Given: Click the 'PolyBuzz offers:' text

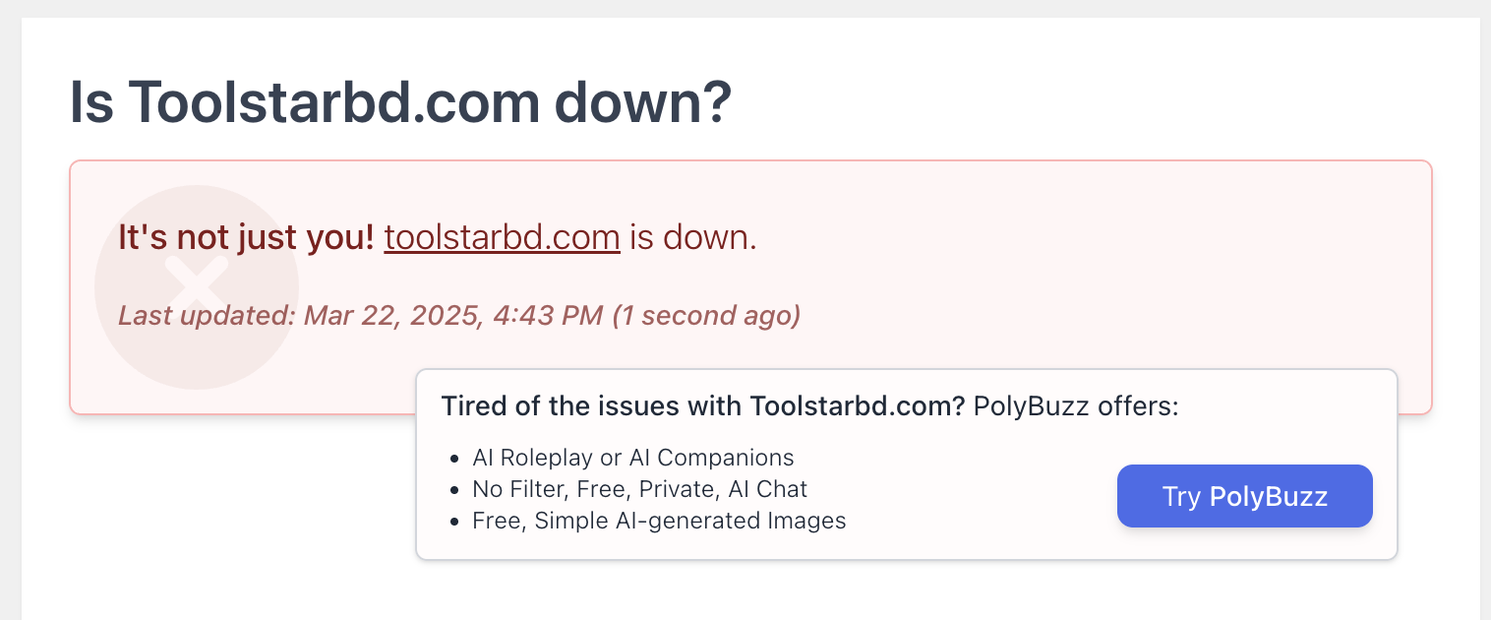Looking at the screenshot, I should 1076,405.
